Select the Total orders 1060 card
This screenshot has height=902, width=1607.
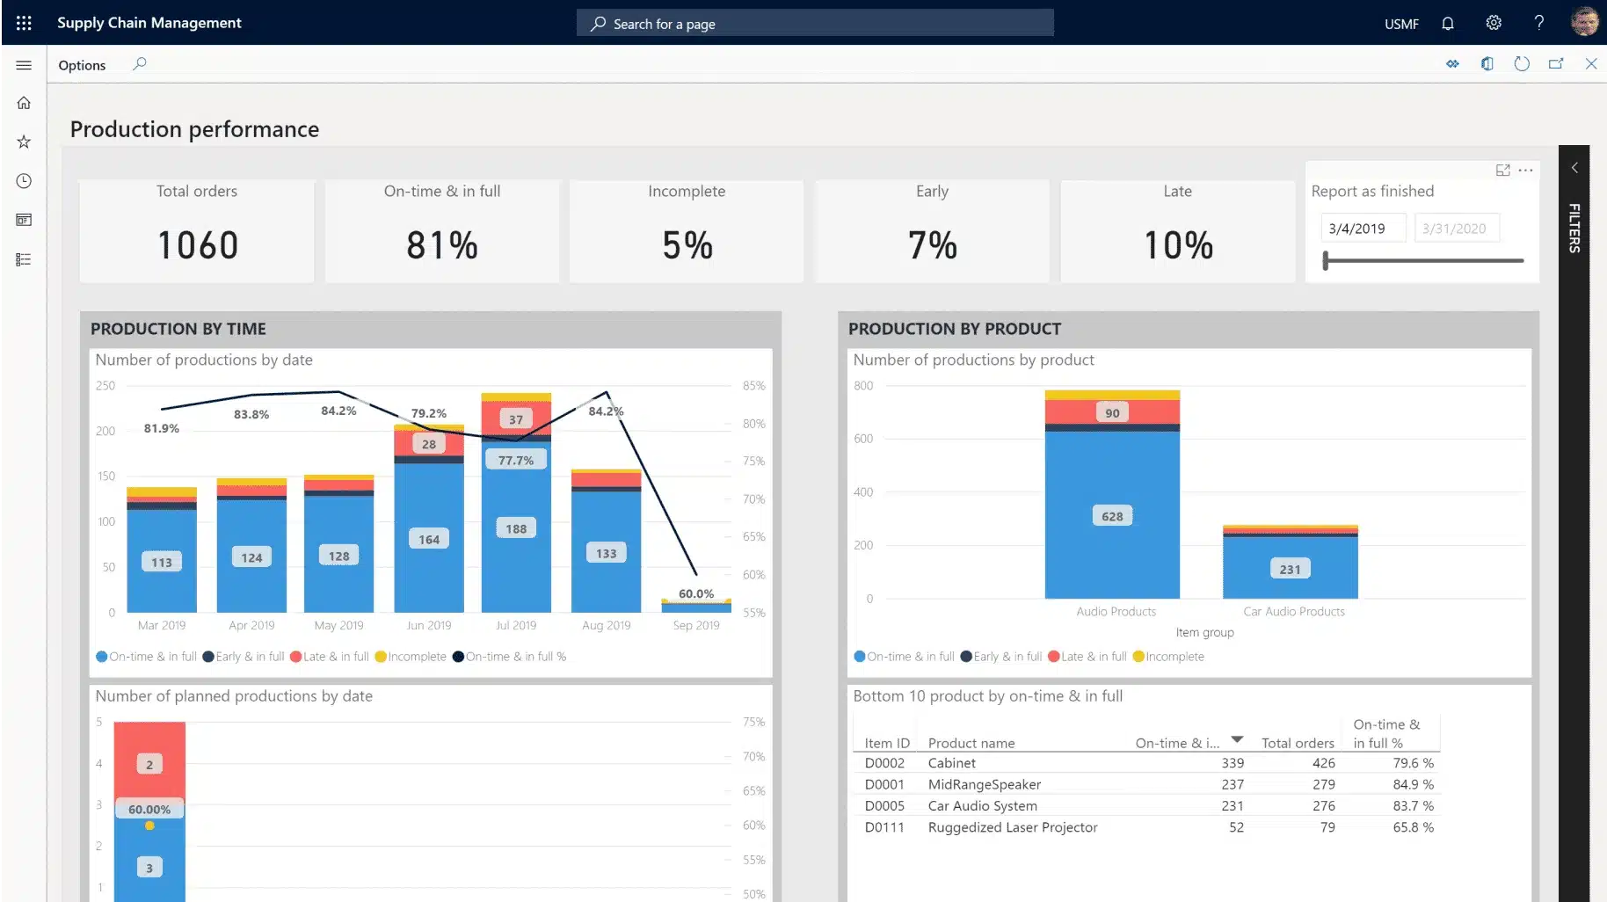[x=197, y=232]
